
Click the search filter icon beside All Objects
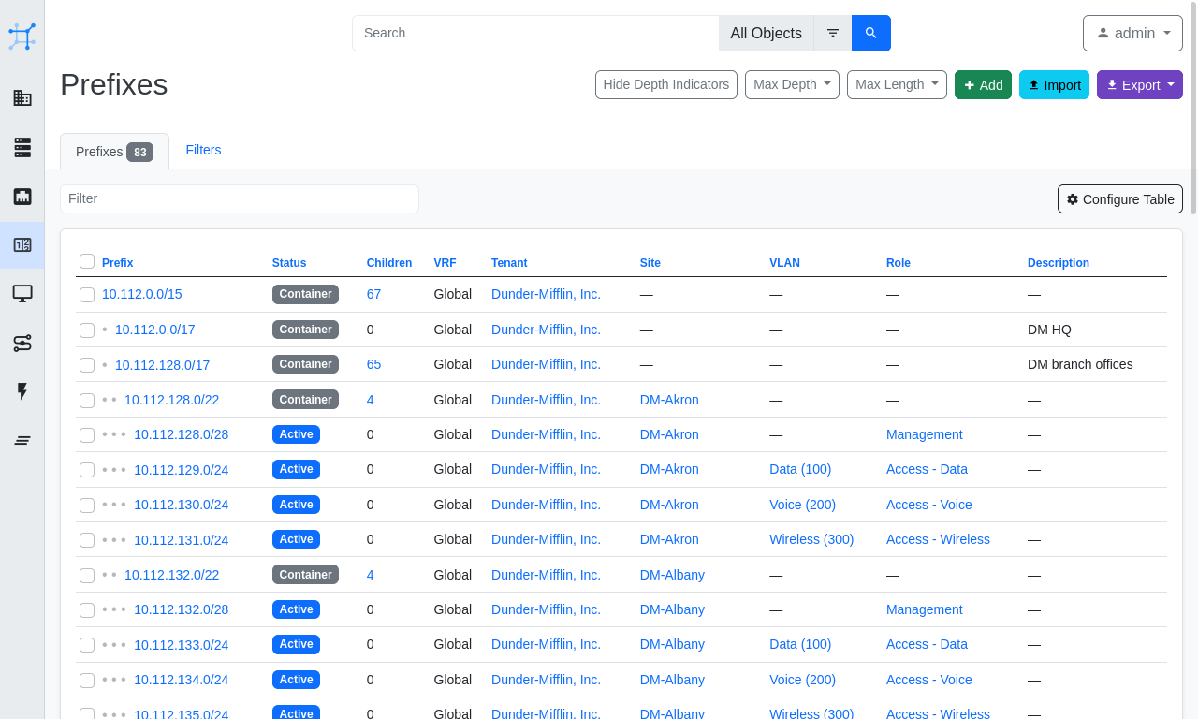(x=832, y=33)
